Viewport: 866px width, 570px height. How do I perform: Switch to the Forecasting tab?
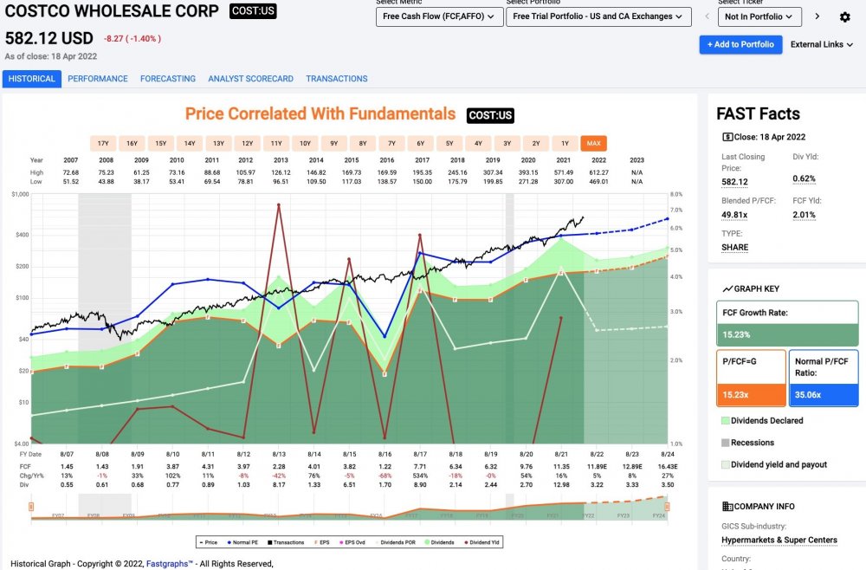(x=167, y=79)
